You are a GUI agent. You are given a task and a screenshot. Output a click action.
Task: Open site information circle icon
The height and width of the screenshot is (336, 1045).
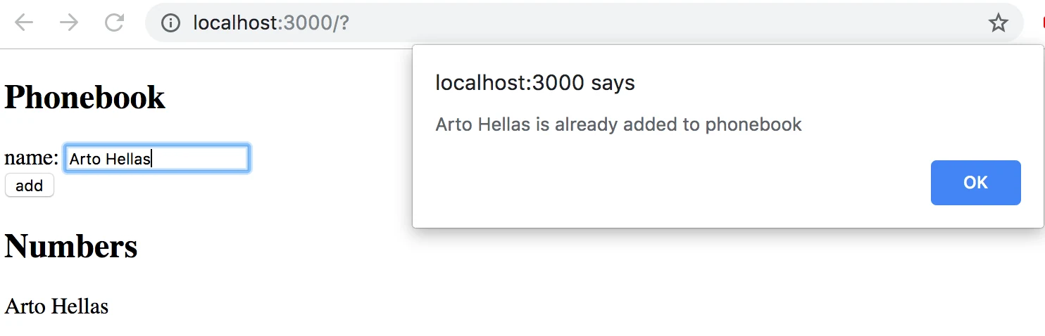click(170, 23)
